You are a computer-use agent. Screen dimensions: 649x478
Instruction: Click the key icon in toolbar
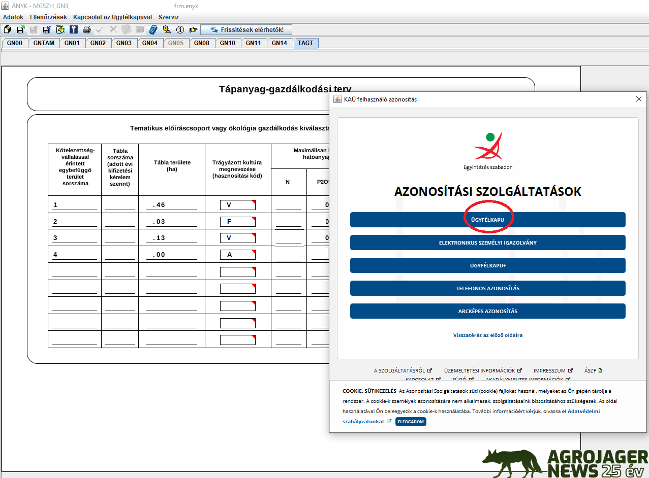74,30
